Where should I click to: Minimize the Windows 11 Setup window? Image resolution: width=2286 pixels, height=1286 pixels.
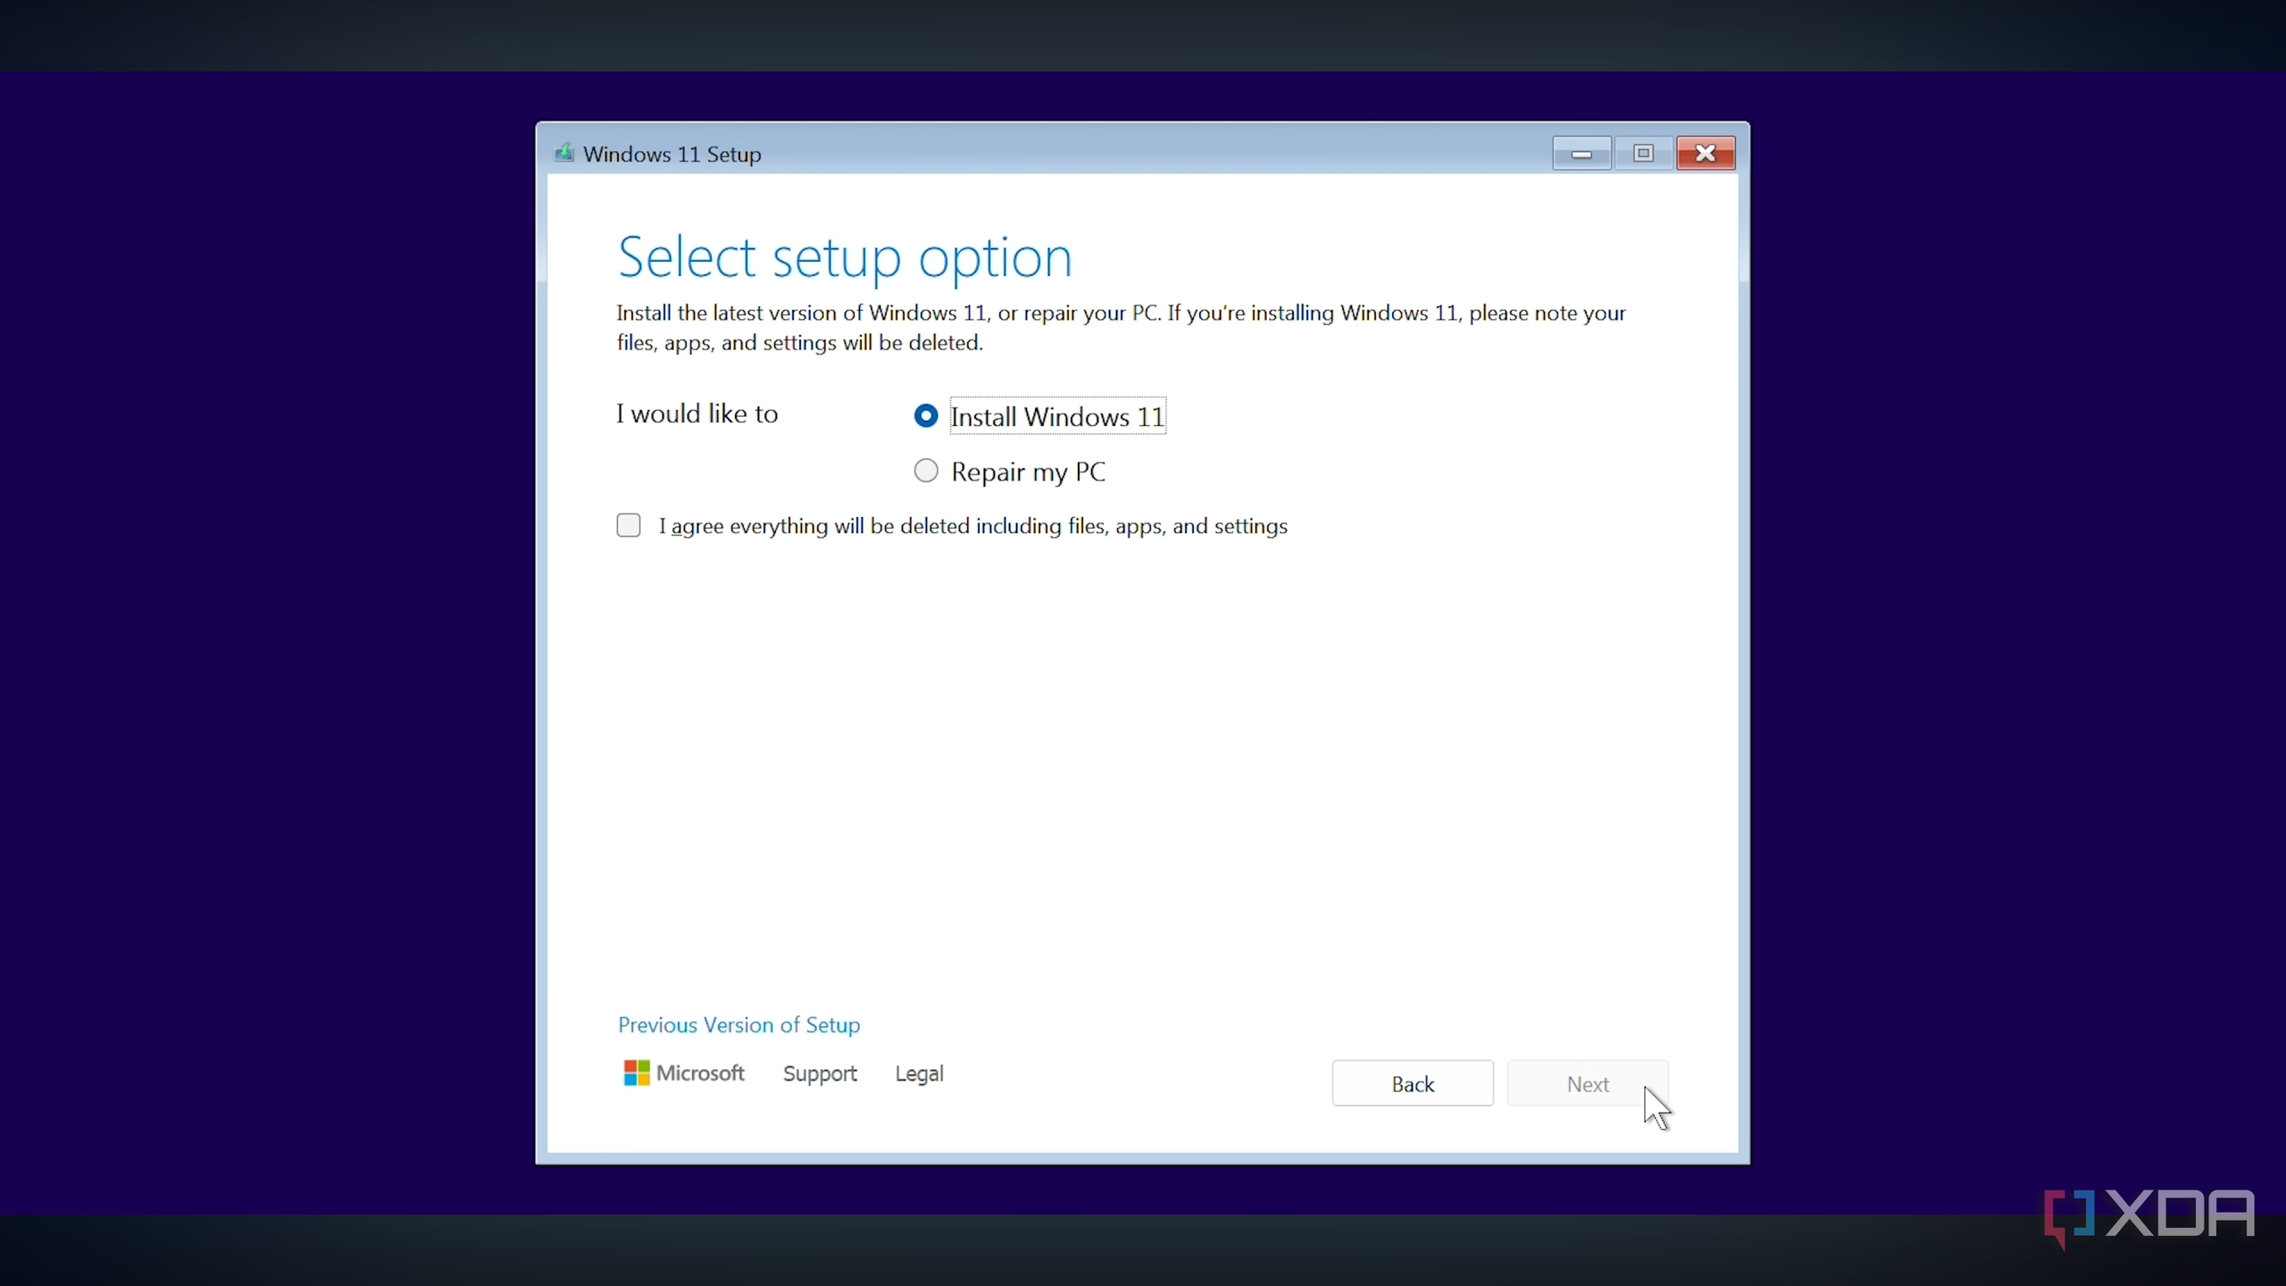pyautogui.click(x=1581, y=154)
